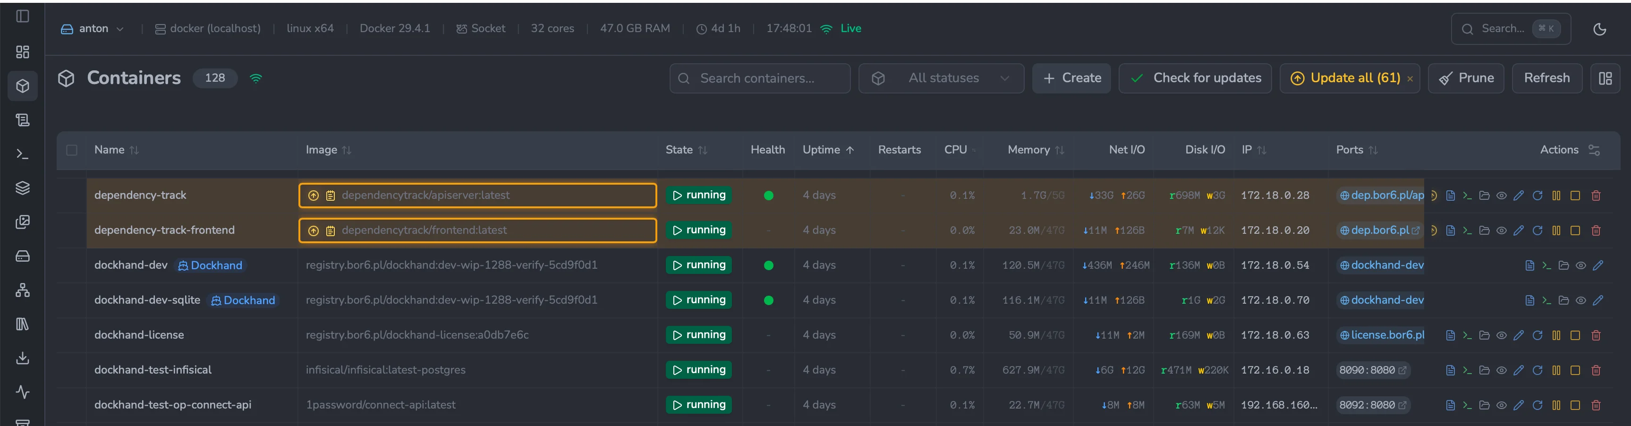The height and width of the screenshot is (426, 1631).
Task: Toggle the sidebar panel icon
Action: point(22,16)
